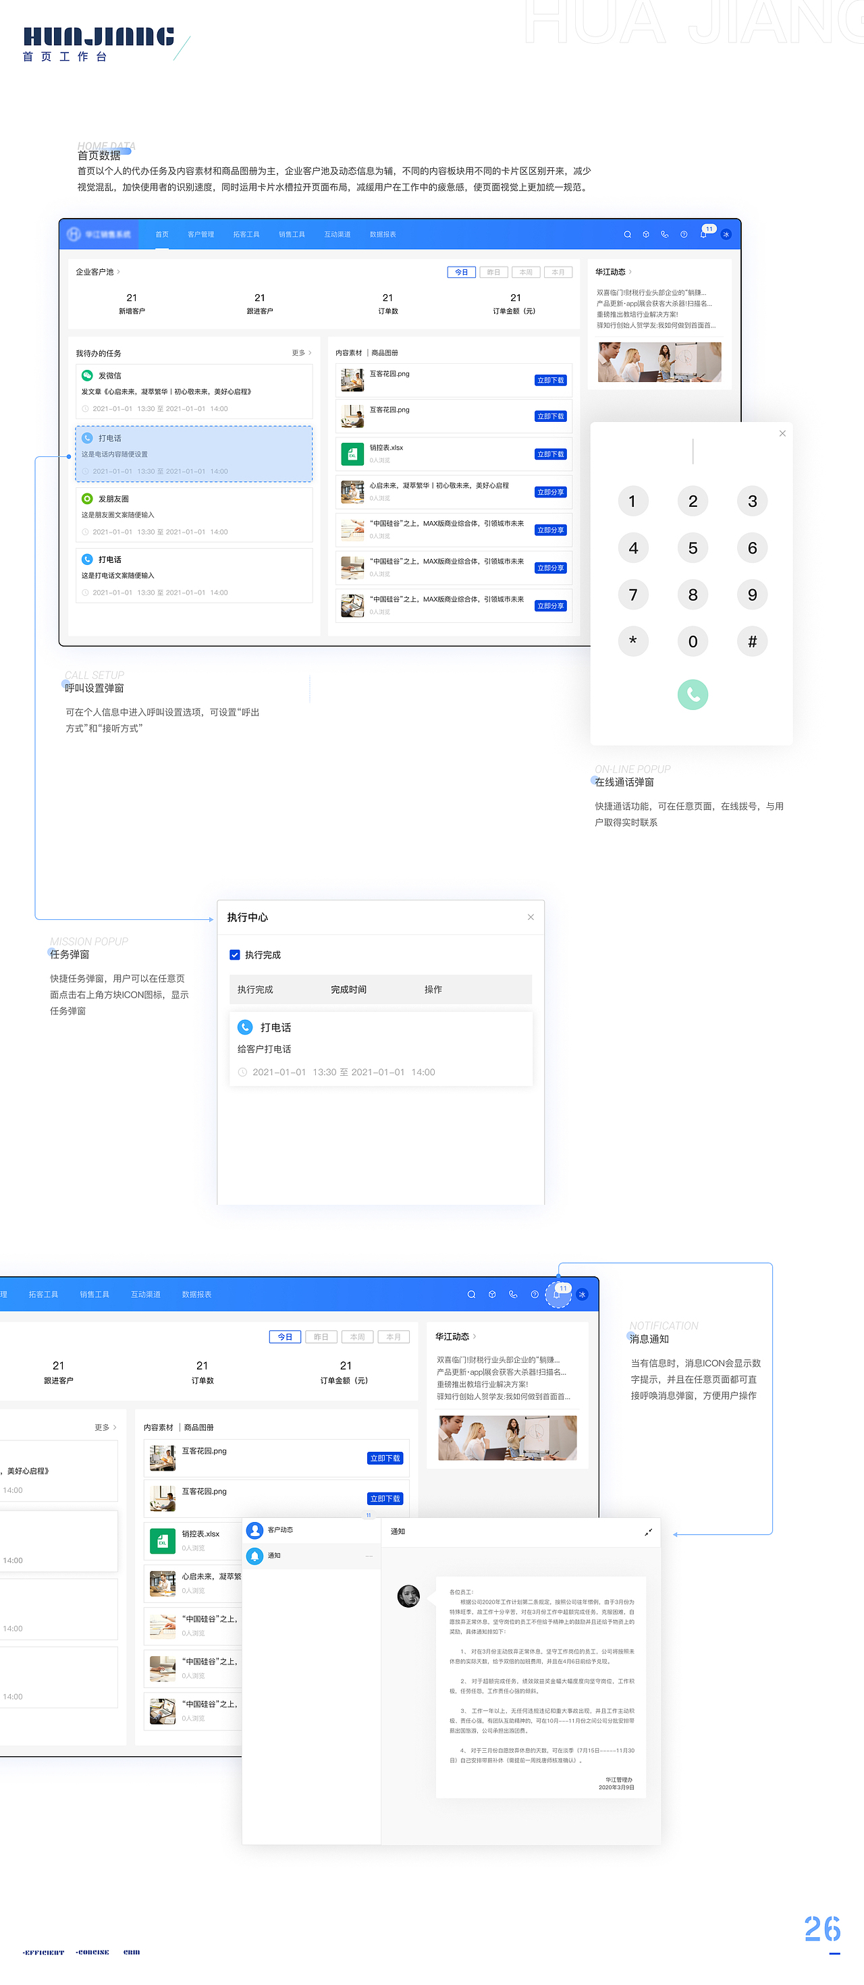The height and width of the screenshot is (1985, 864).
Task: Click the user avatar in the upper dashboard navbar
Action: pos(725,234)
